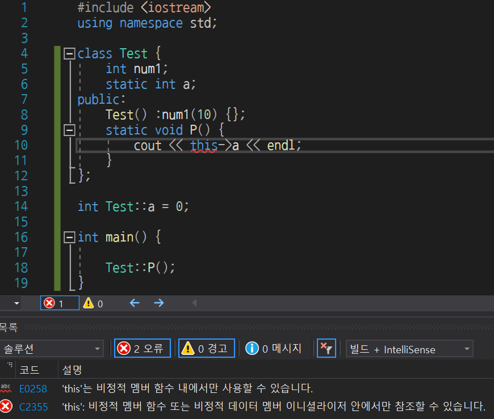Collapse the static void P() block

pos(69,130)
